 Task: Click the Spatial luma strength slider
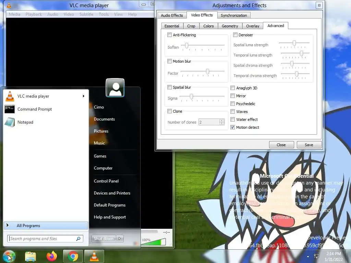[x=294, y=43]
